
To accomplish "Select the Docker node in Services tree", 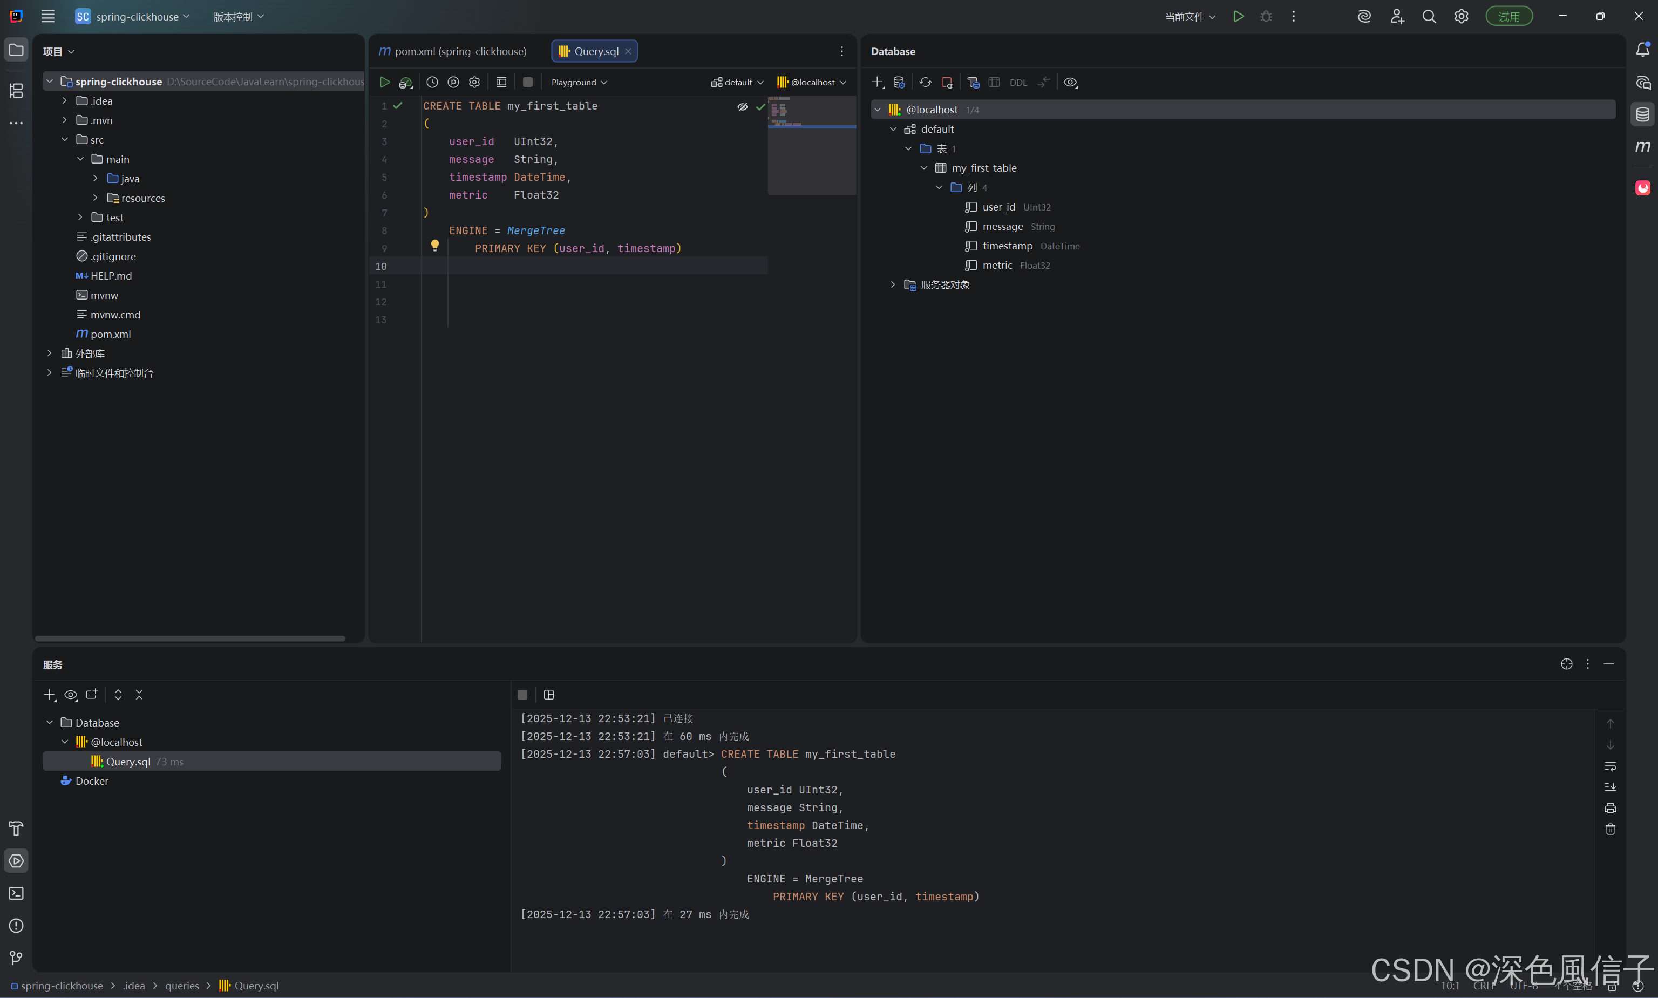I will click(x=91, y=781).
